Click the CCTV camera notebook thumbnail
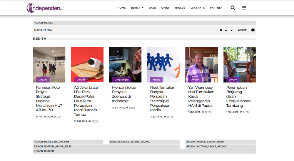The height and width of the screenshot is (161, 294). (x=87, y=64)
